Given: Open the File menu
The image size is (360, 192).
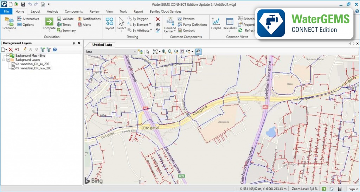Looking at the screenshot, I should pyautogui.click(x=6, y=11).
